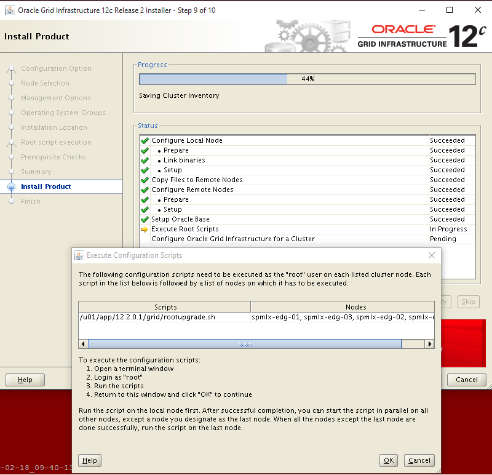492x475 pixels.
Task: Click Saving Cluster Inventory progress message
Action: pyautogui.click(x=179, y=95)
